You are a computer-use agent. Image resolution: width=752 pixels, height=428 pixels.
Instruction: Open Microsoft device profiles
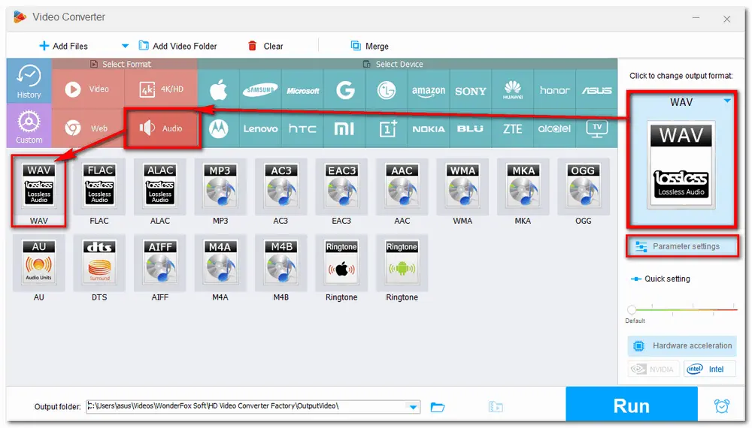[x=302, y=89]
